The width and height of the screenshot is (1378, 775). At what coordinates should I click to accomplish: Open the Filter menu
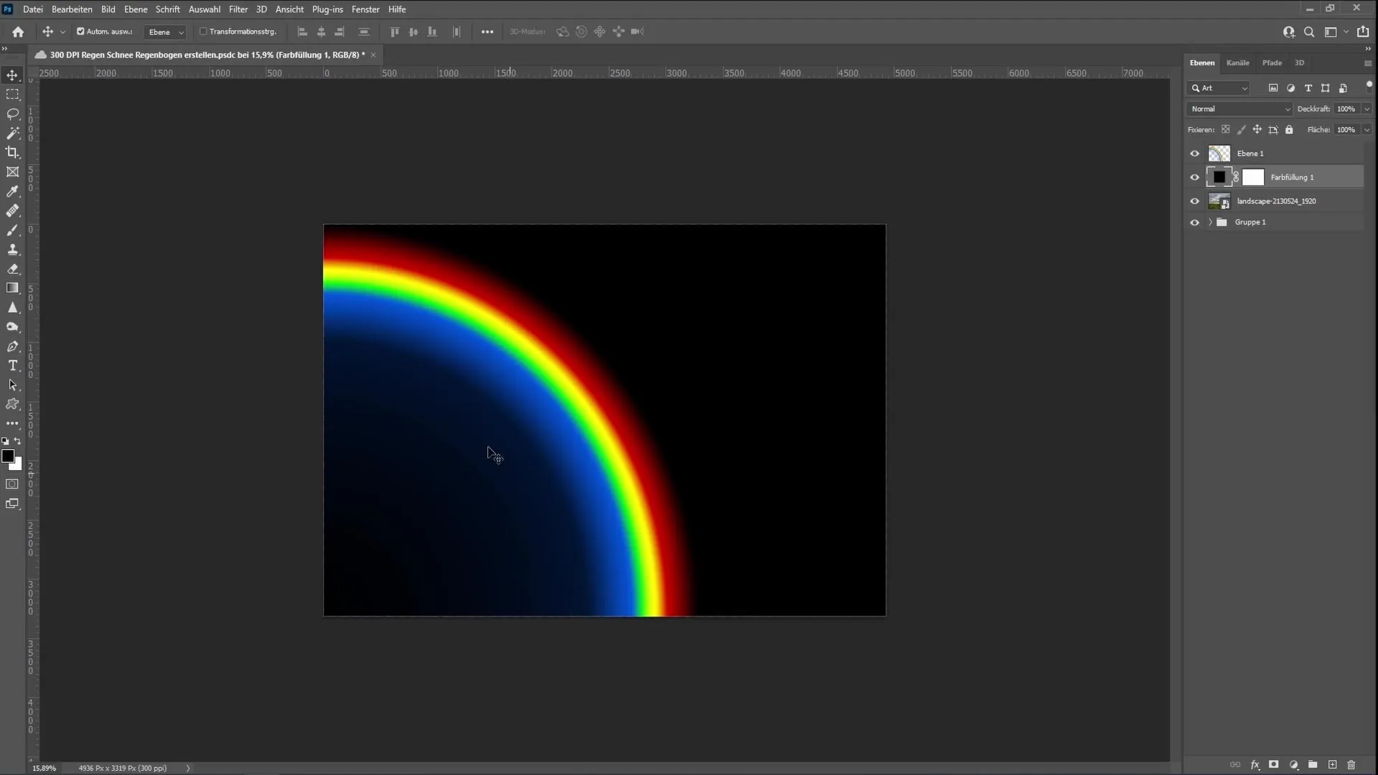coord(238,9)
